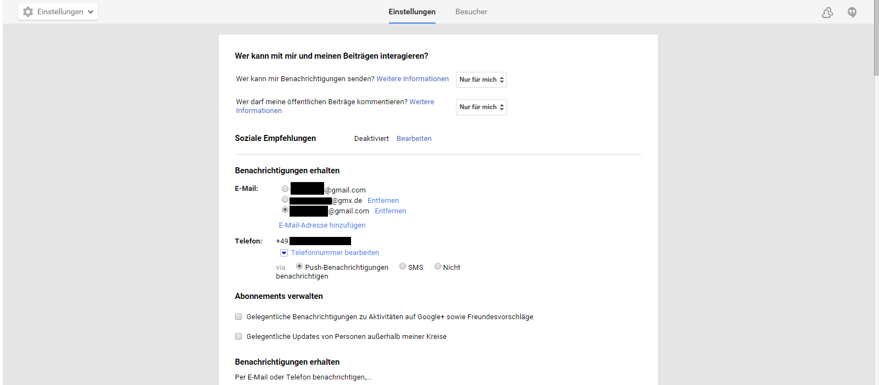The image size is (879, 385).
Task: Open the people circles icon in header
Action: click(x=827, y=13)
